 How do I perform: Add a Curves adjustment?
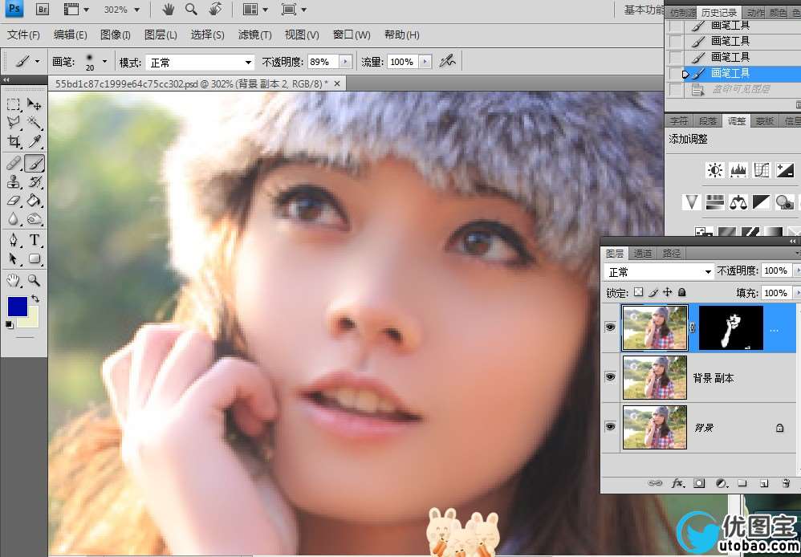tap(761, 170)
